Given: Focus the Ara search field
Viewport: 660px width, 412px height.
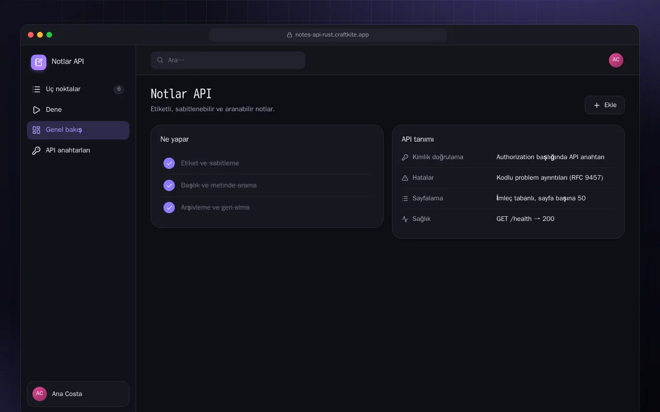Looking at the screenshot, I should pyautogui.click(x=228, y=60).
